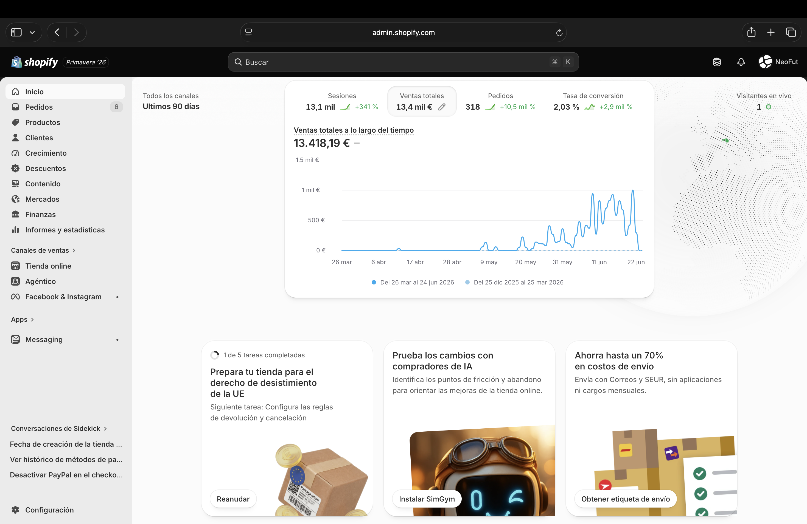Reload page with browser refresh icon
This screenshot has height=524, width=807.
coord(559,33)
